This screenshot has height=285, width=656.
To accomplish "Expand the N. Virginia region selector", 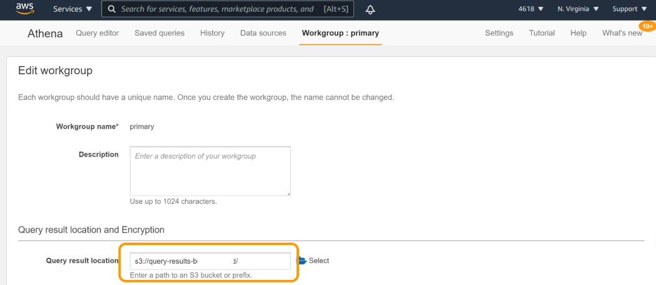I will 578,9.
